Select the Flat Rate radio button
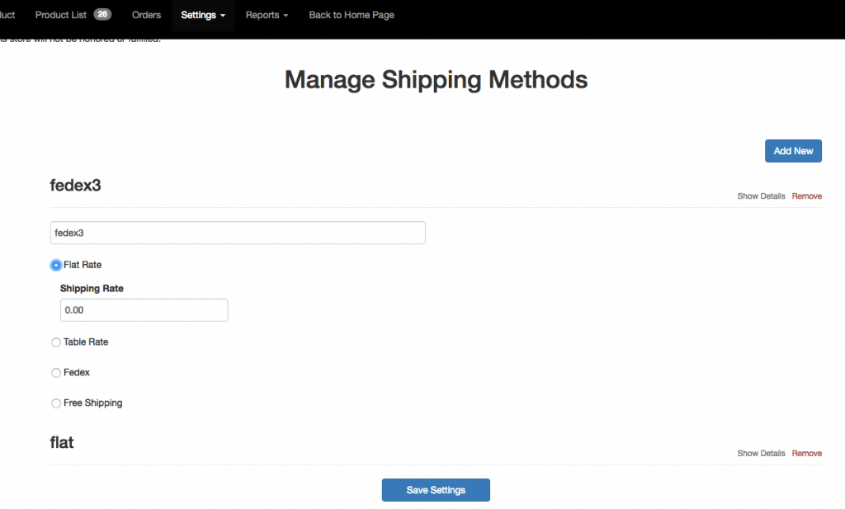845x509 pixels. 56,265
